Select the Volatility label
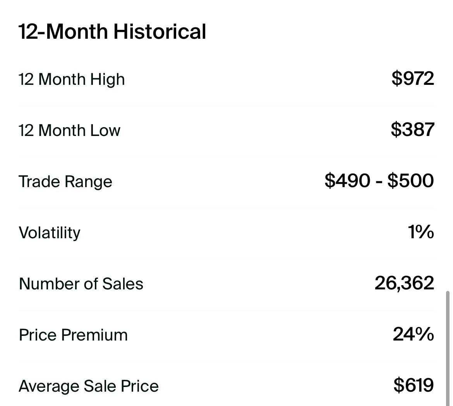The width and height of the screenshot is (453, 406). (x=50, y=233)
